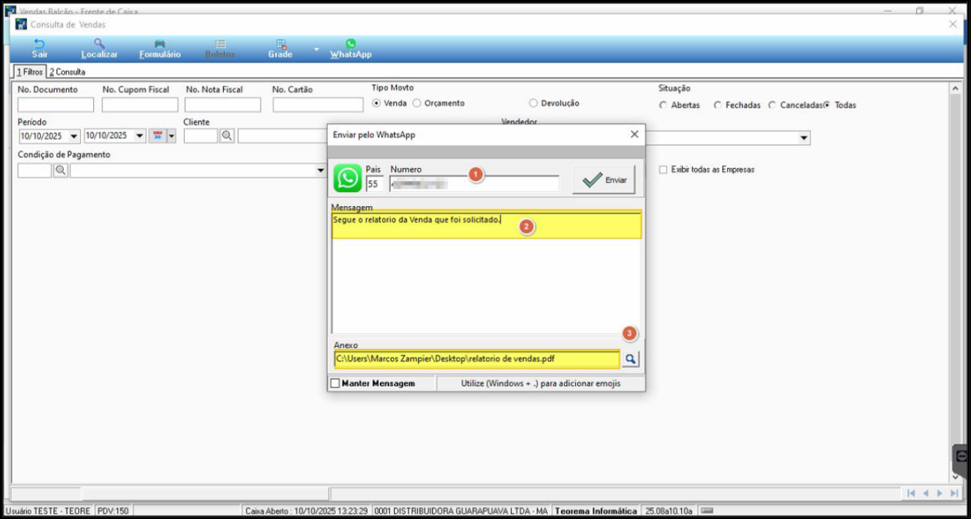This screenshot has height=519, width=971.
Task: Click the Sair toolbar icon
Action: (x=40, y=45)
